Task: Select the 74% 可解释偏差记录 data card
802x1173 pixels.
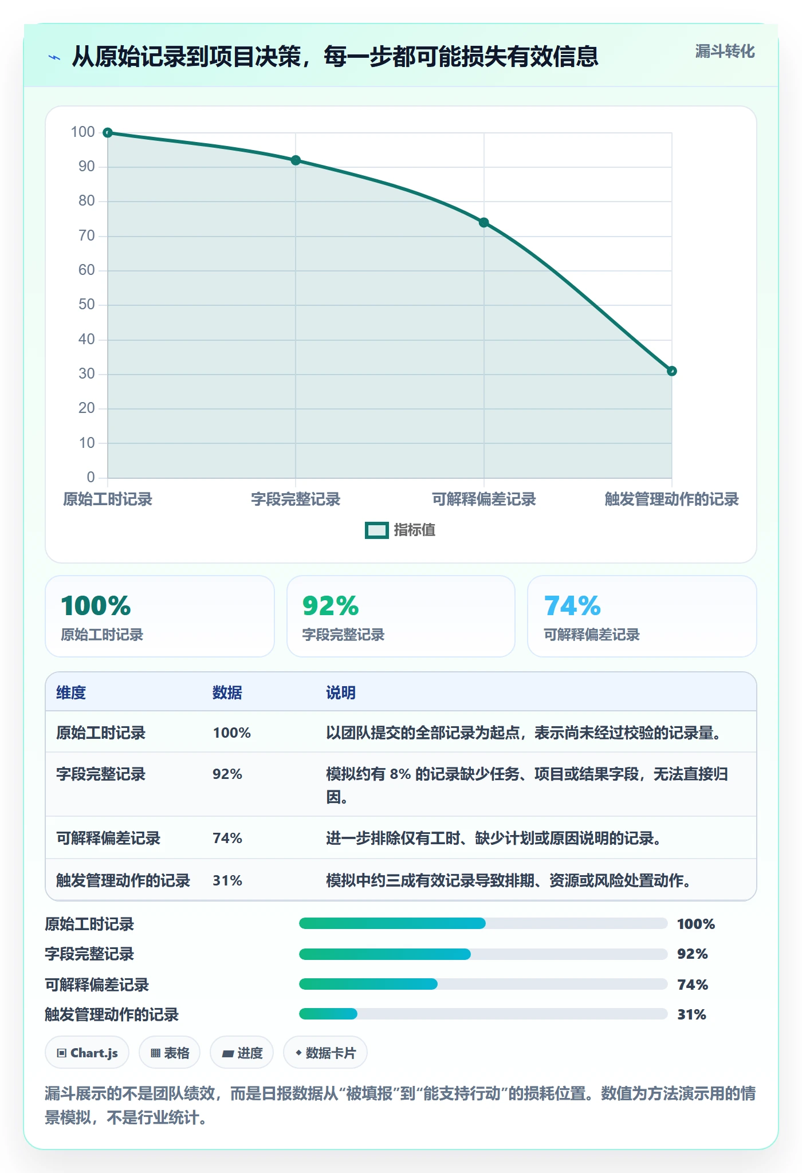Action: [642, 616]
